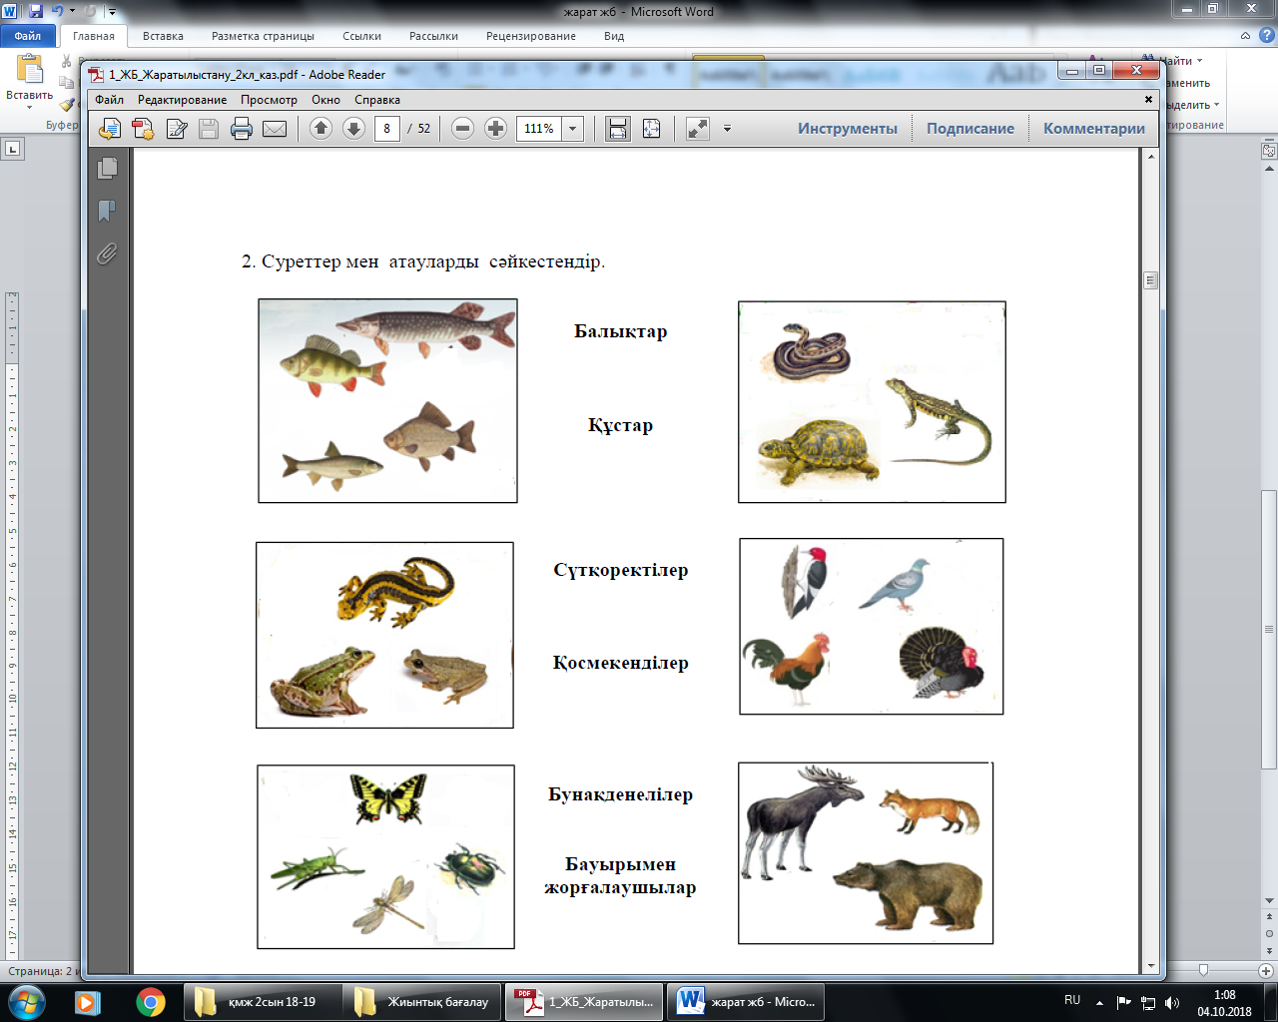The image size is (1278, 1022).
Task: Toggle Word's ruler view button
Action: [x=1269, y=151]
